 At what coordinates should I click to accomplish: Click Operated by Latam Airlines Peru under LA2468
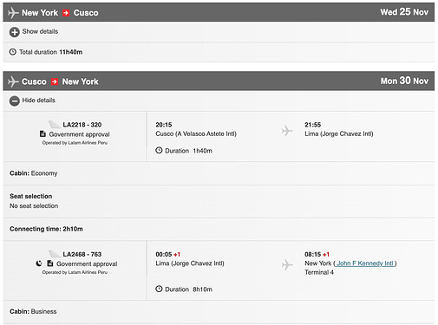click(75, 272)
